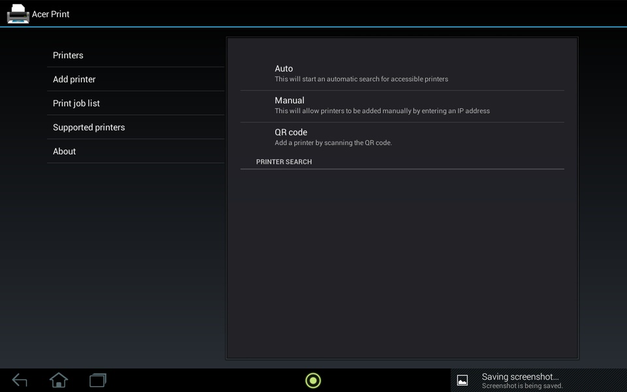
Task: Tap the Acer Print printer app icon
Action: 18,14
